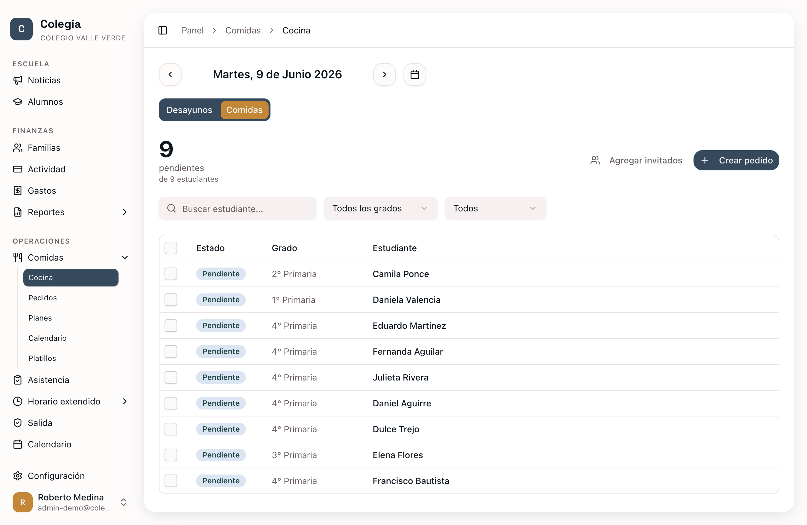Expand the Reportes submenu chevron

coord(125,212)
